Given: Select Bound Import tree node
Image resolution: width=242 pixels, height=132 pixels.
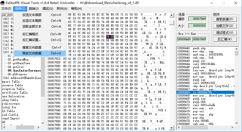Looking at the screenshot, I should [11, 118].
